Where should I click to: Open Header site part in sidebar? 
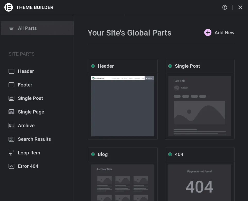(x=26, y=71)
